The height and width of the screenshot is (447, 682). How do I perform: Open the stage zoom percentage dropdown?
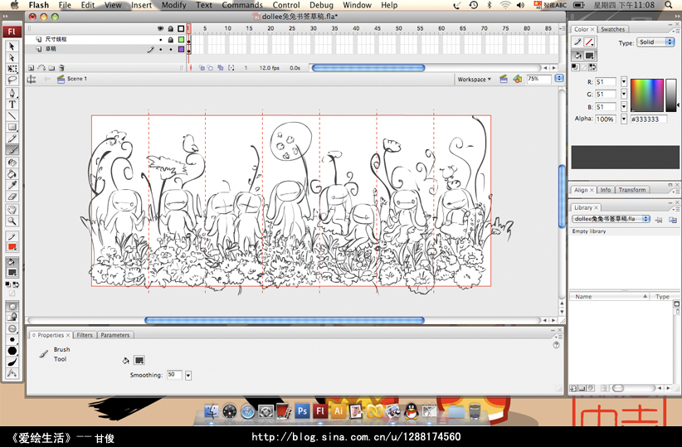pyautogui.click(x=559, y=79)
